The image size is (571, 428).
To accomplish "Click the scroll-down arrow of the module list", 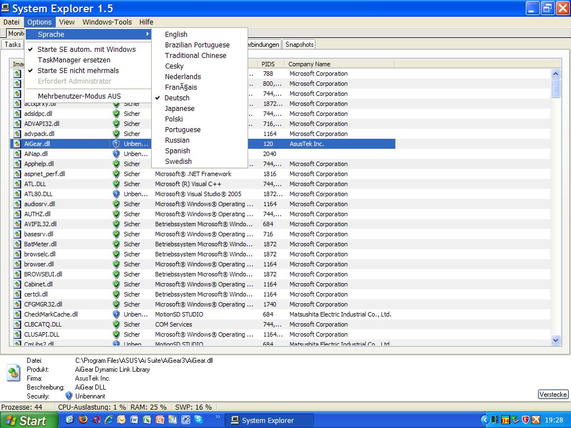I will click(555, 340).
